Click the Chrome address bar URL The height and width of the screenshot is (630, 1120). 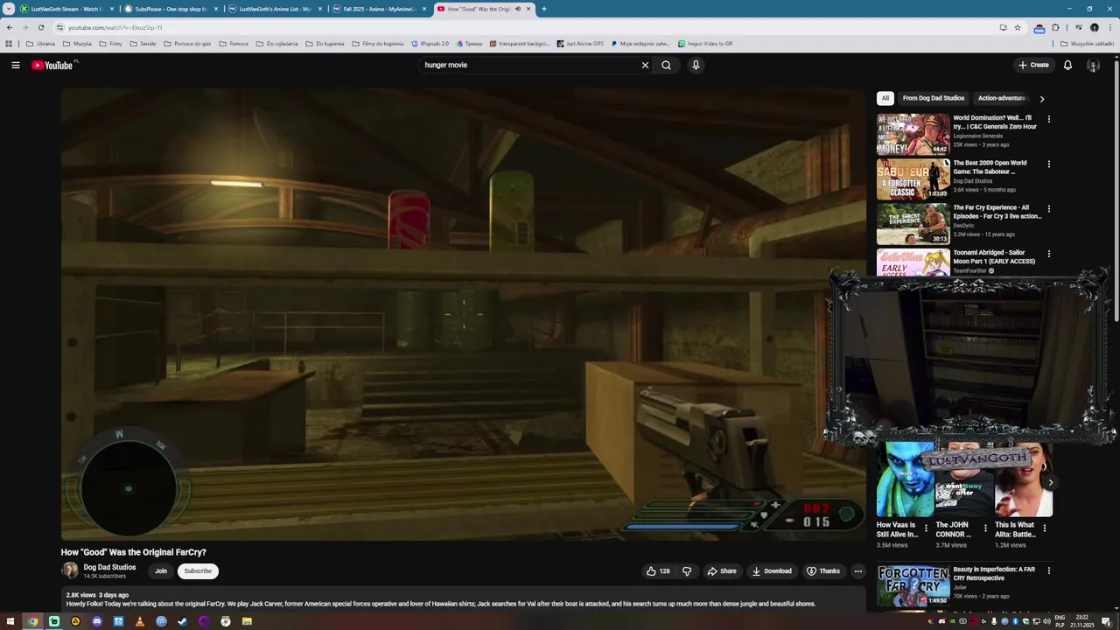(x=115, y=27)
